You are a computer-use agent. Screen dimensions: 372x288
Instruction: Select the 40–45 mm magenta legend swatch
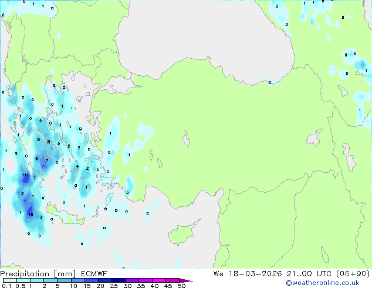coord(159,280)
